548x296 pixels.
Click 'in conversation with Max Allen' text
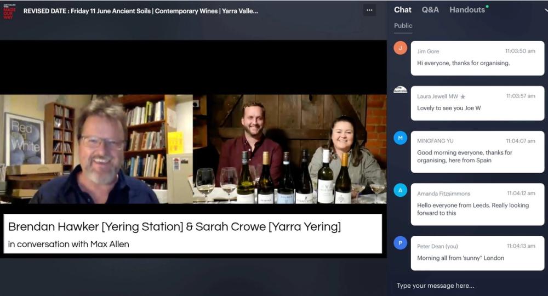[68, 244]
